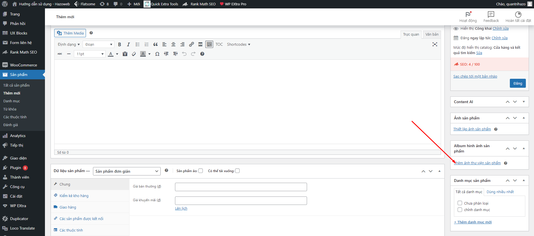
Task: Expand the Shortcodes dropdown menu
Action: point(238,44)
